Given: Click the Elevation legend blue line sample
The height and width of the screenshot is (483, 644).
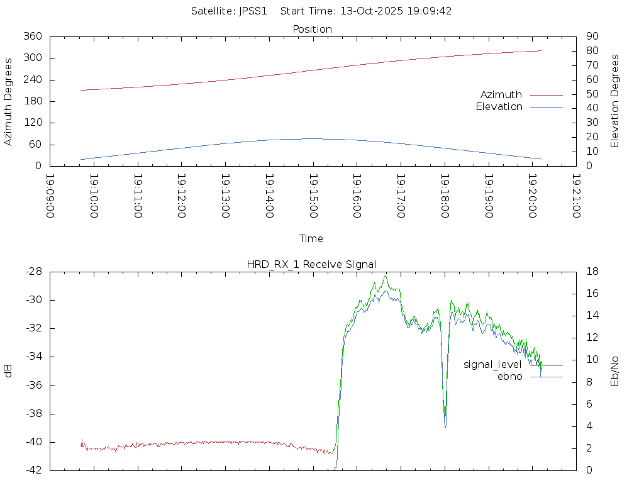Looking at the screenshot, I should 546,107.
